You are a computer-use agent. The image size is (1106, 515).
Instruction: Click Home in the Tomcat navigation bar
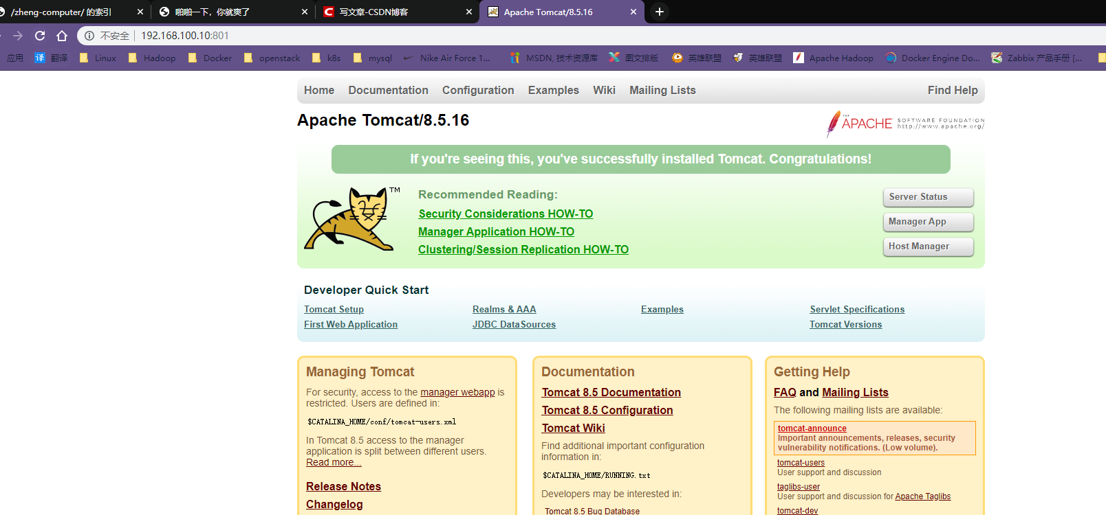click(x=319, y=90)
